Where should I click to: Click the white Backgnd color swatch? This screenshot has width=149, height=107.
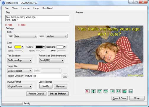[x=60, y=47]
